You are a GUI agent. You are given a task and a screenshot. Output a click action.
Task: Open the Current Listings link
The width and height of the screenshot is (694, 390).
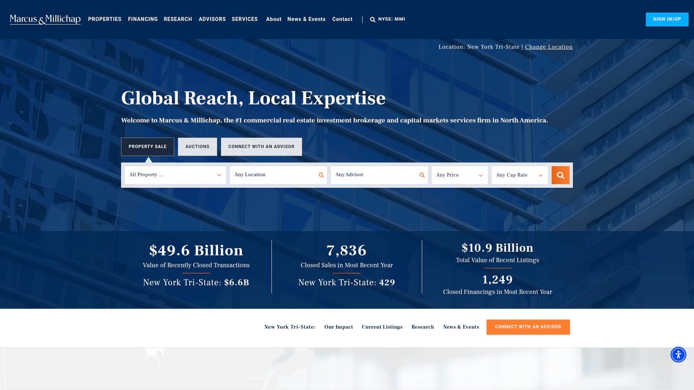[x=382, y=327]
